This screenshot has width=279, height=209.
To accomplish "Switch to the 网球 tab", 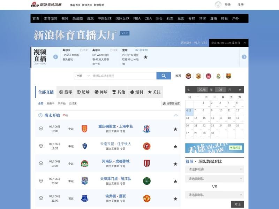I will click(101, 92).
